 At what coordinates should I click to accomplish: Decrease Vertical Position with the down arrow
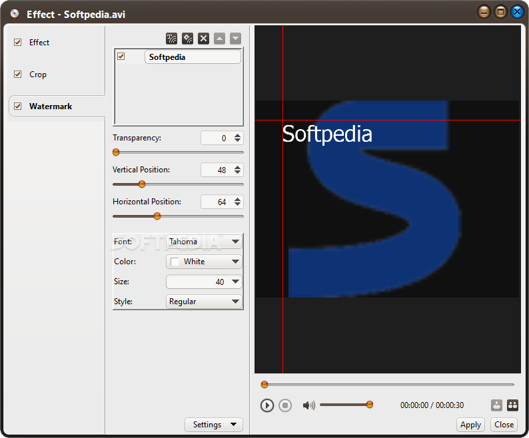pos(237,172)
